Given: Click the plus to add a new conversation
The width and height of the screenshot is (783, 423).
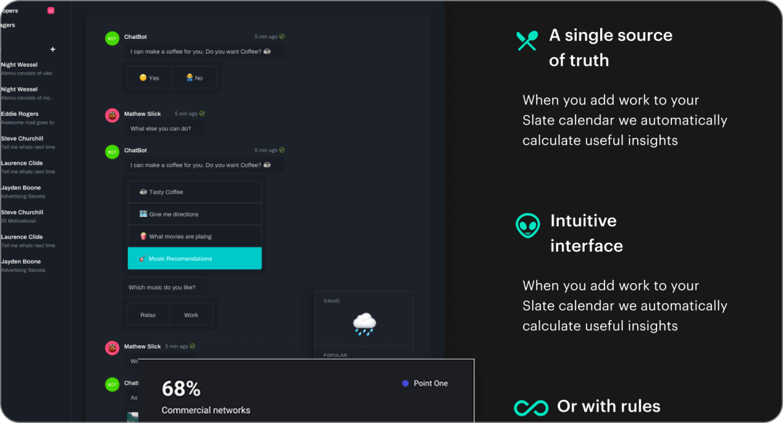Looking at the screenshot, I should (x=52, y=49).
